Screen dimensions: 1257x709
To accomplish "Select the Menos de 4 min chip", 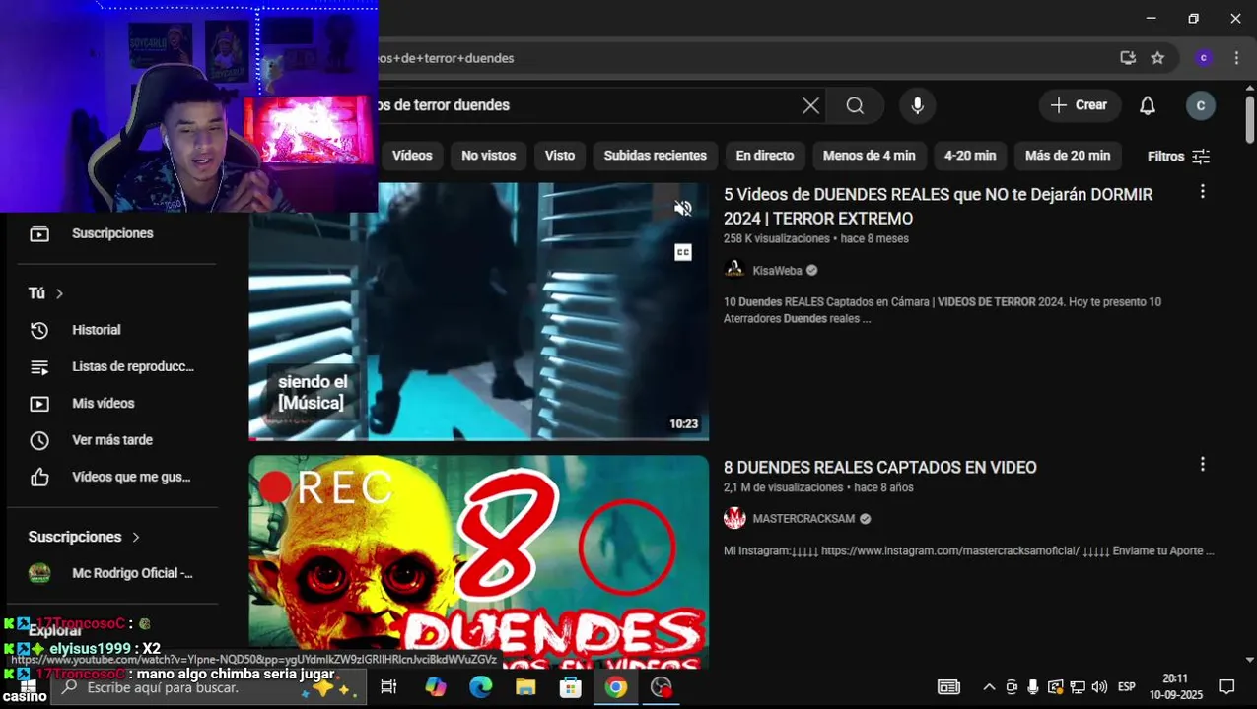I will [x=870, y=156].
